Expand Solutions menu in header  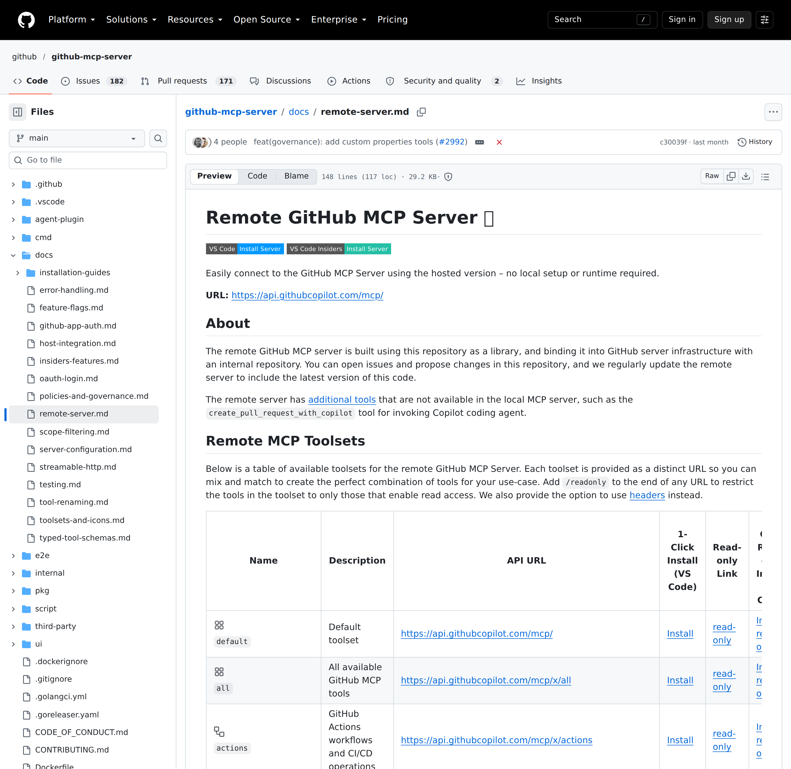coord(131,19)
